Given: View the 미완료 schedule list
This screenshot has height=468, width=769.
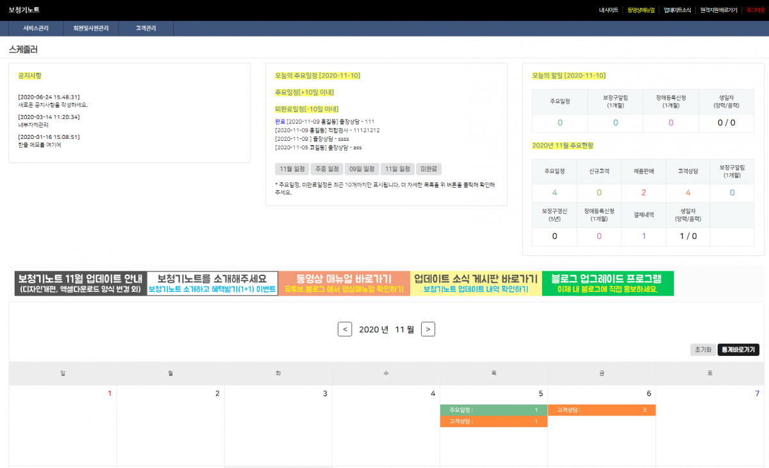Looking at the screenshot, I should 429,169.
